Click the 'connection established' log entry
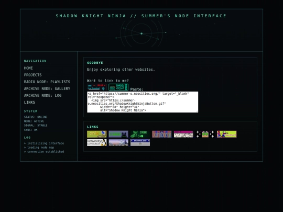Screen dimensions: 283x212 click(x=44, y=152)
